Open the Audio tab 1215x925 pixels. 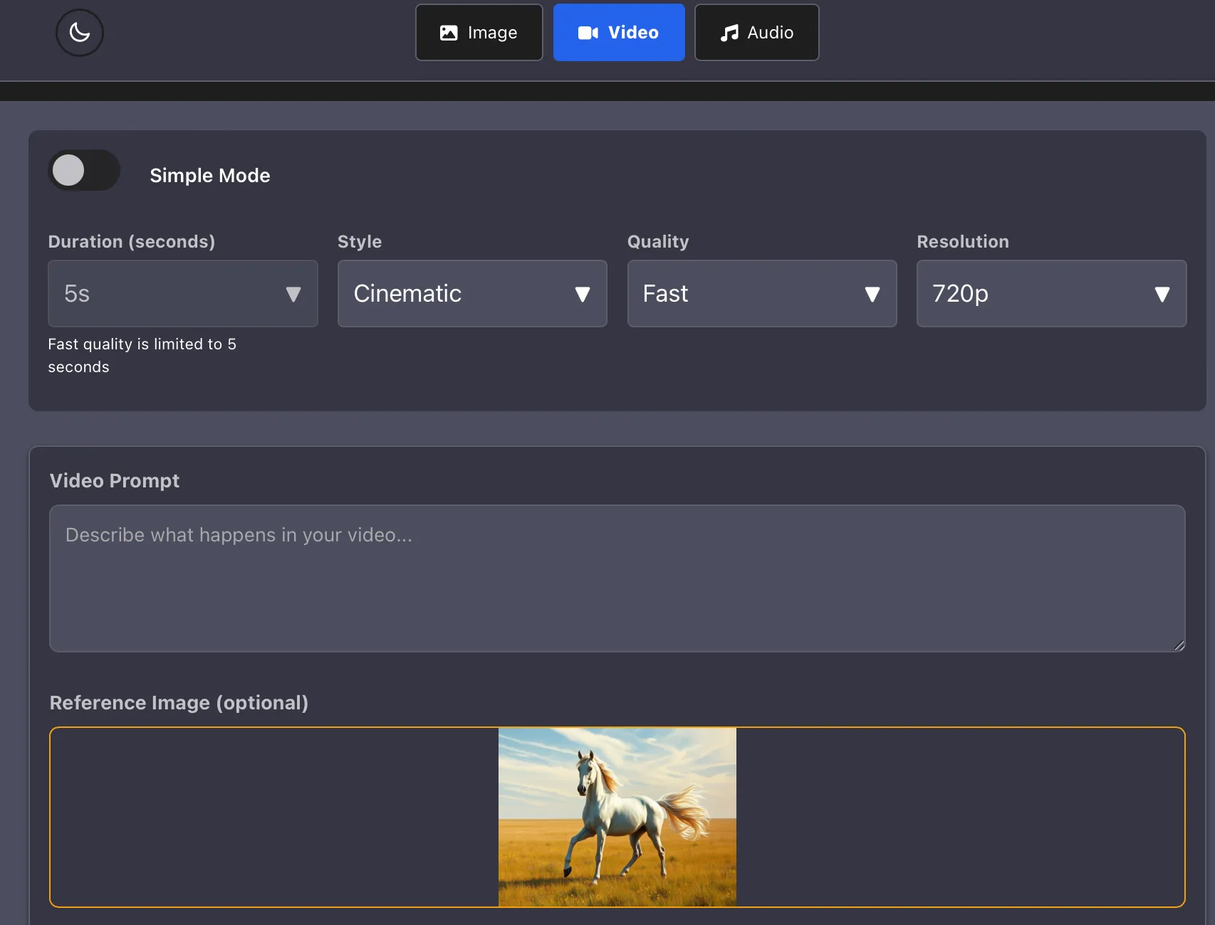756,33
